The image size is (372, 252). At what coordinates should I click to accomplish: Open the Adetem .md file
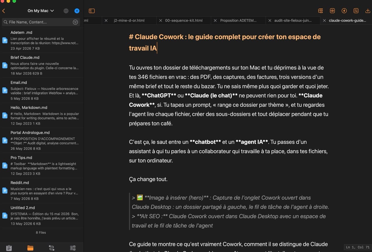(x=42, y=40)
